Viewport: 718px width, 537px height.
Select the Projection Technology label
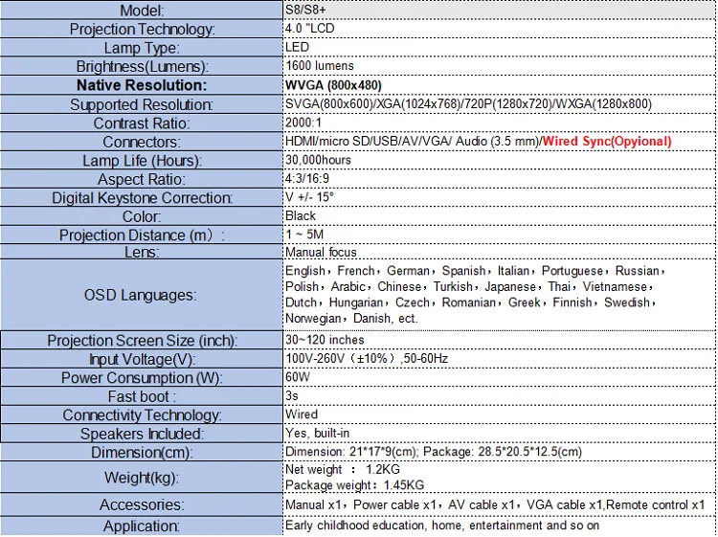(142, 30)
